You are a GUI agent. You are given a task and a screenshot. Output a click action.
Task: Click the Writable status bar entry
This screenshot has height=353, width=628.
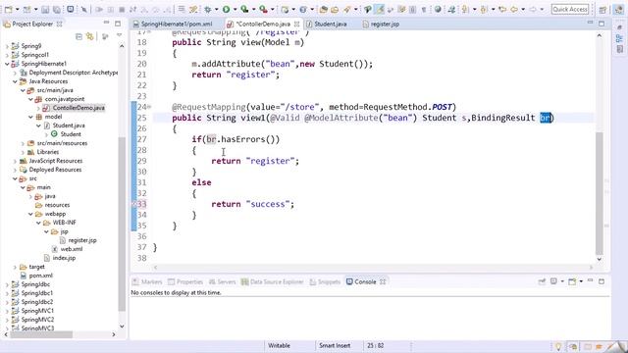coord(279,345)
